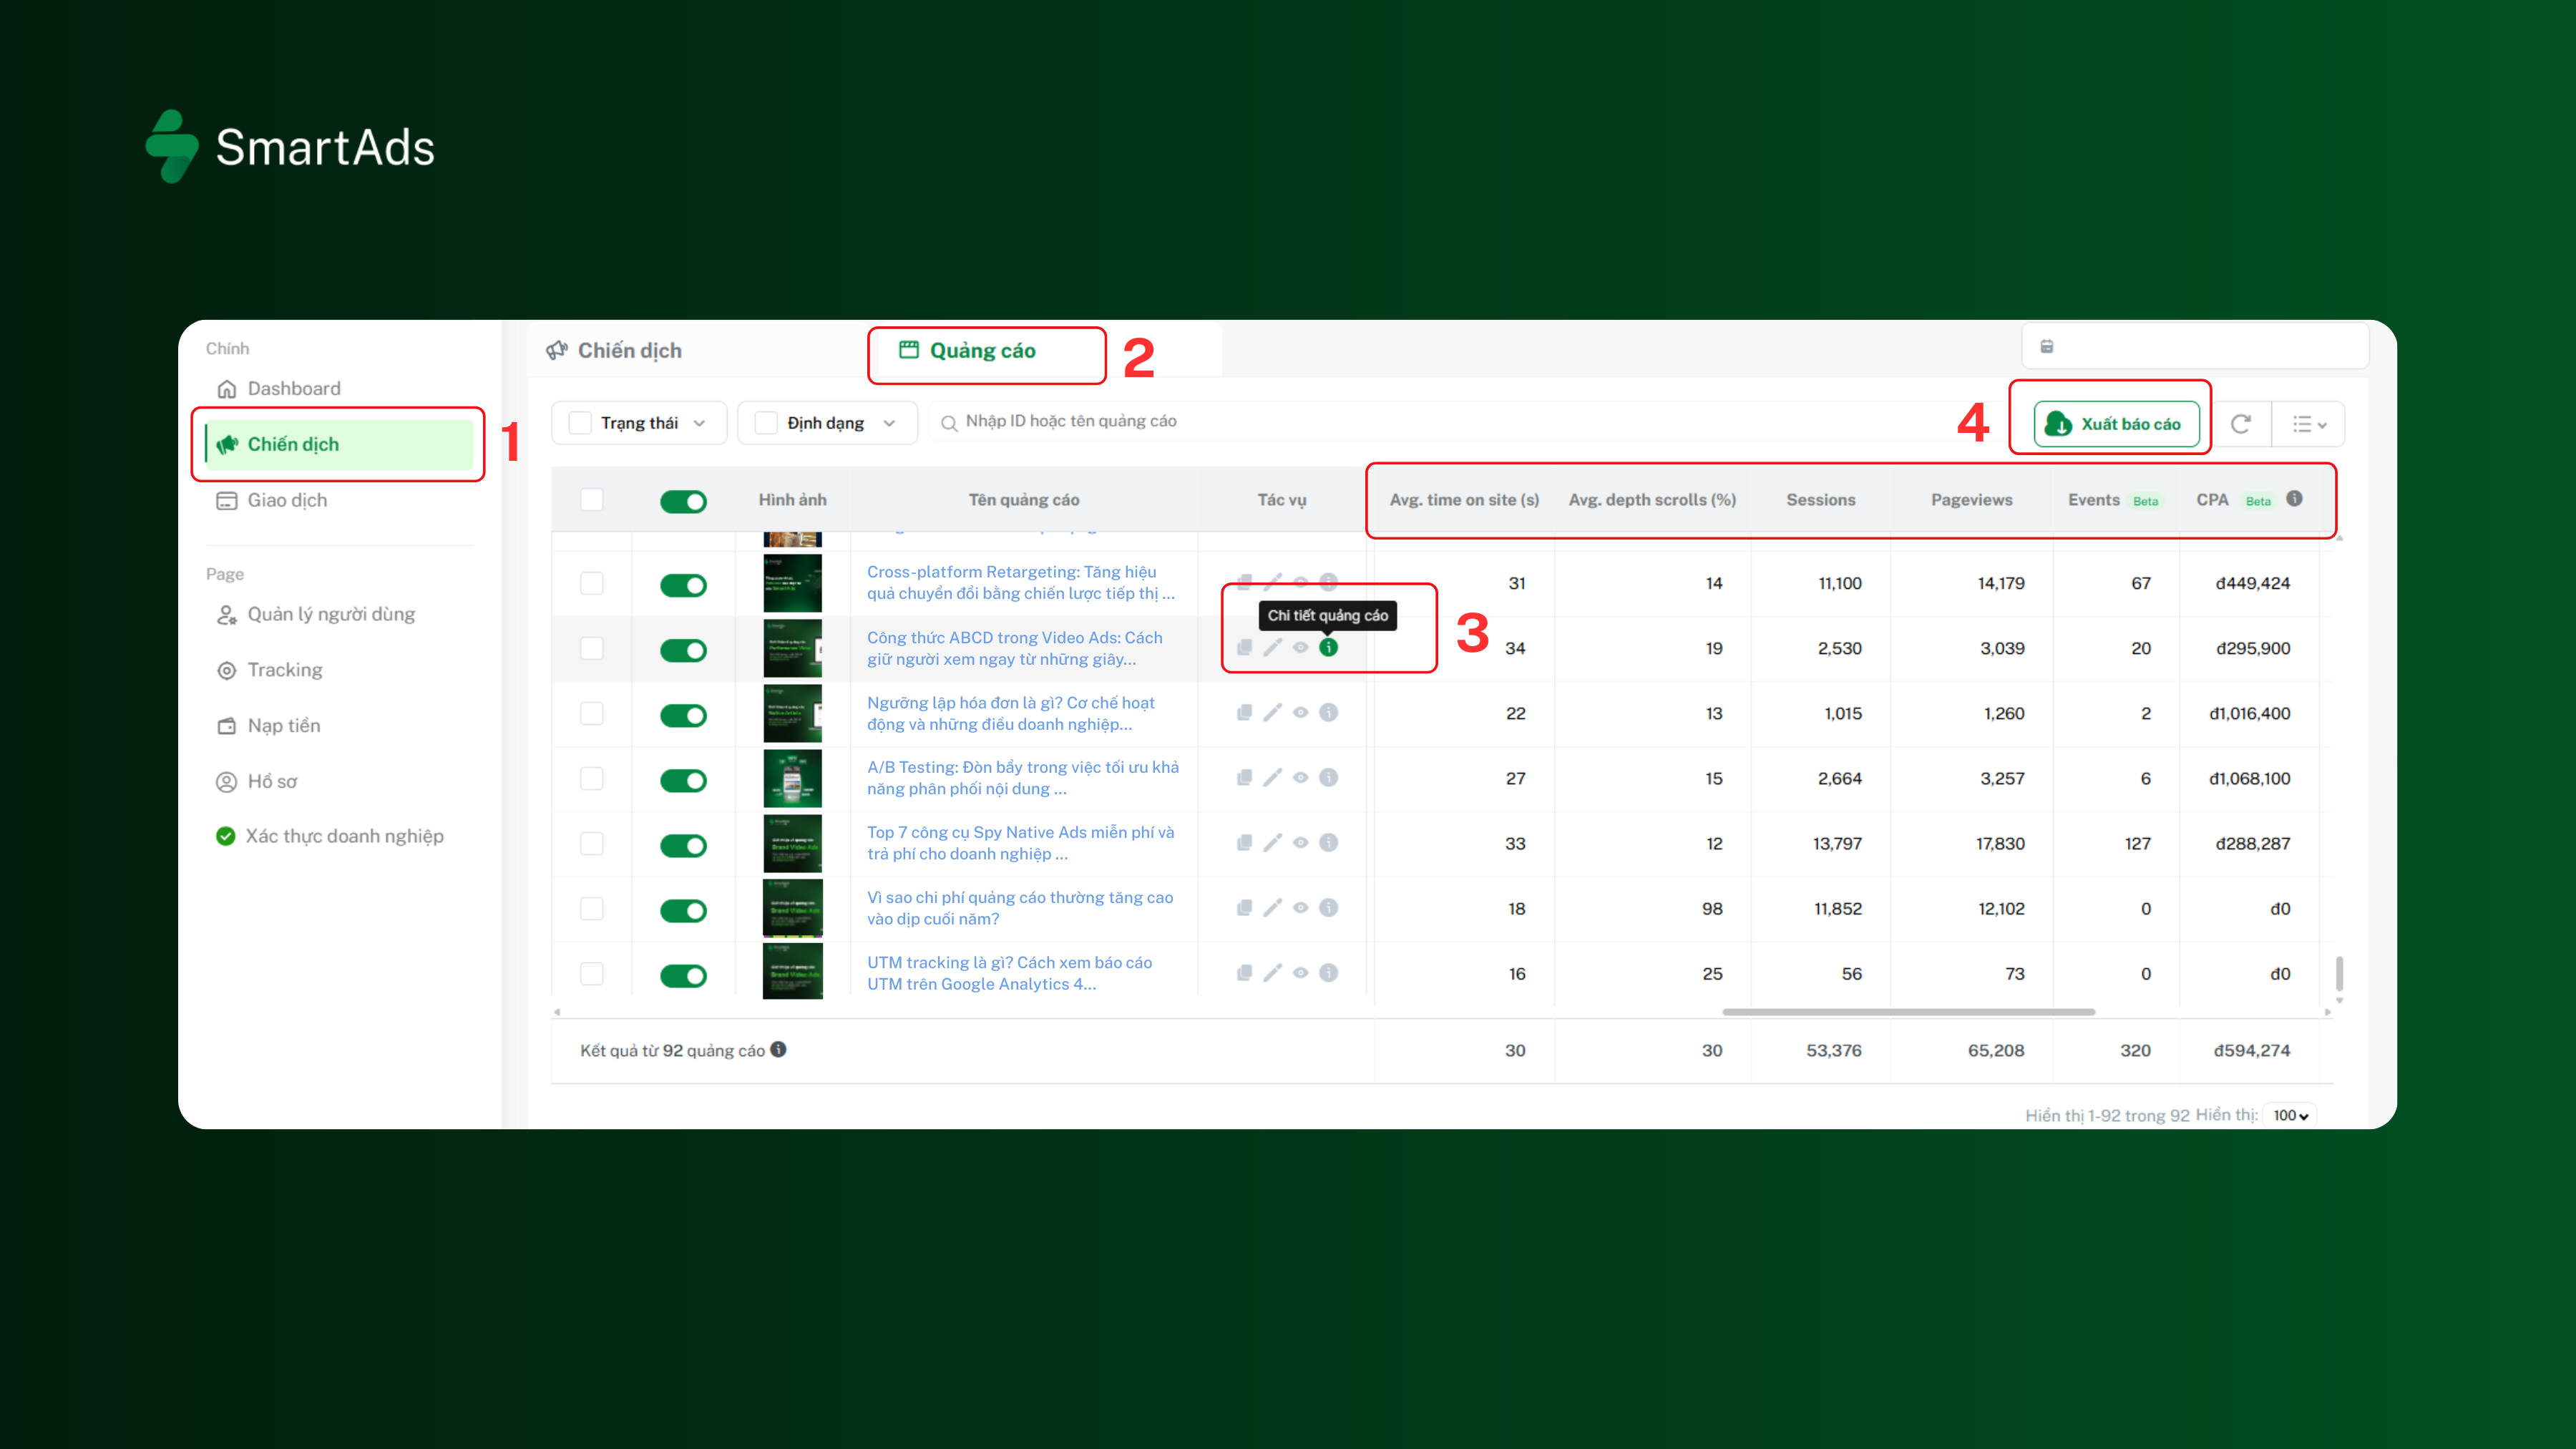
Task: Open info details for UTM tracking ad
Action: click(x=1328, y=973)
